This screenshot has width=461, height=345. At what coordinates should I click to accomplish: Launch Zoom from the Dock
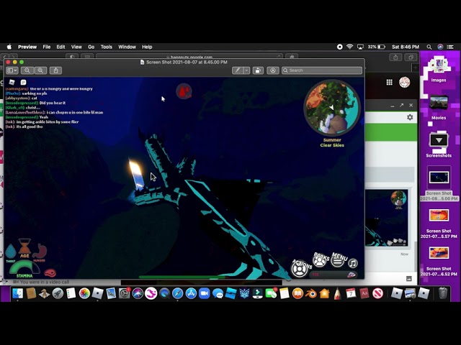tap(205, 293)
